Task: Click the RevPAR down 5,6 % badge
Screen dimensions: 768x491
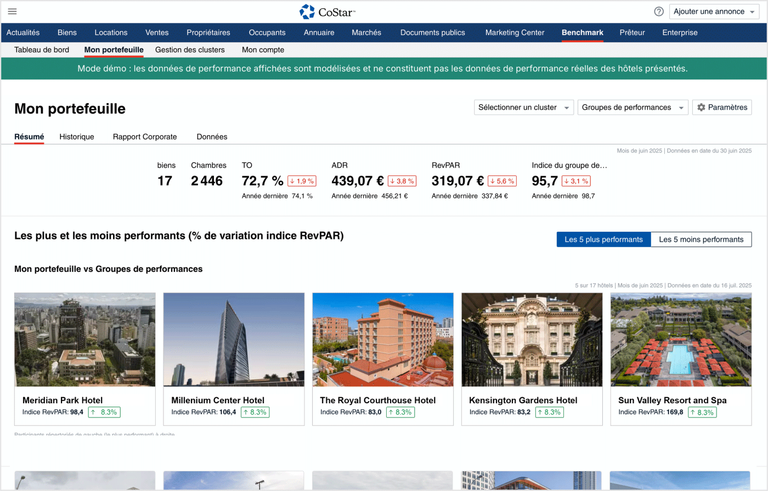Action: point(502,181)
